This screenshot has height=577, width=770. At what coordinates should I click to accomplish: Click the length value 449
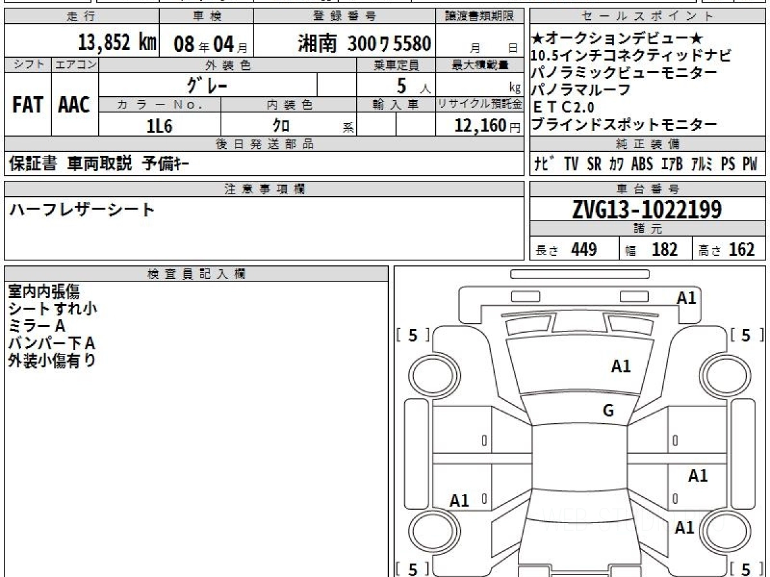click(584, 249)
